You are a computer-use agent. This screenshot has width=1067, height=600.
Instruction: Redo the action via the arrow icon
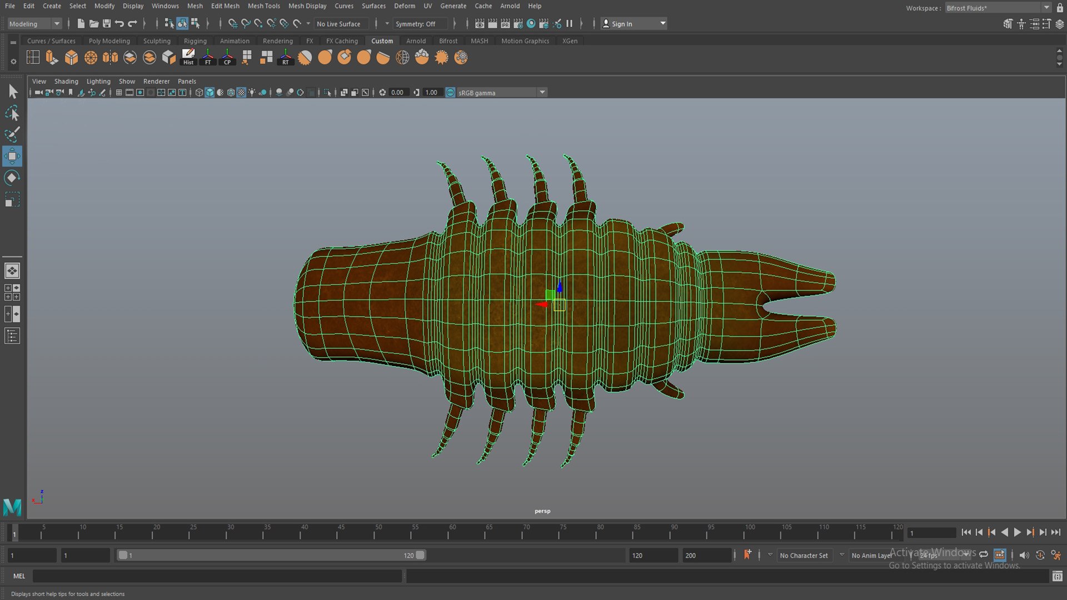coord(132,23)
